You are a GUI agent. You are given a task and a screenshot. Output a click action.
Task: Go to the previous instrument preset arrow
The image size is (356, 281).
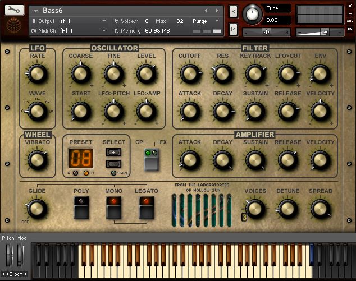pos(206,10)
